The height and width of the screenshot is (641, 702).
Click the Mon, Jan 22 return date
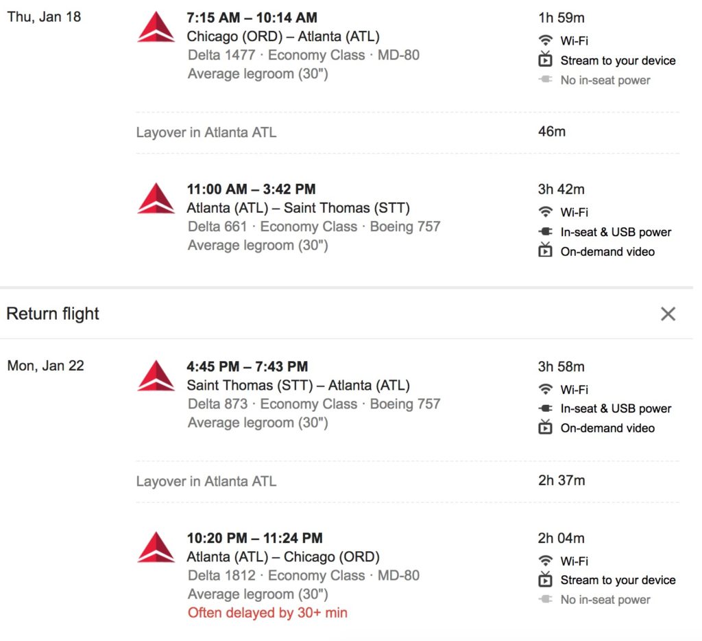(x=45, y=366)
